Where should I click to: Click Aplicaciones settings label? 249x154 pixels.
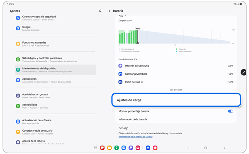29,79
